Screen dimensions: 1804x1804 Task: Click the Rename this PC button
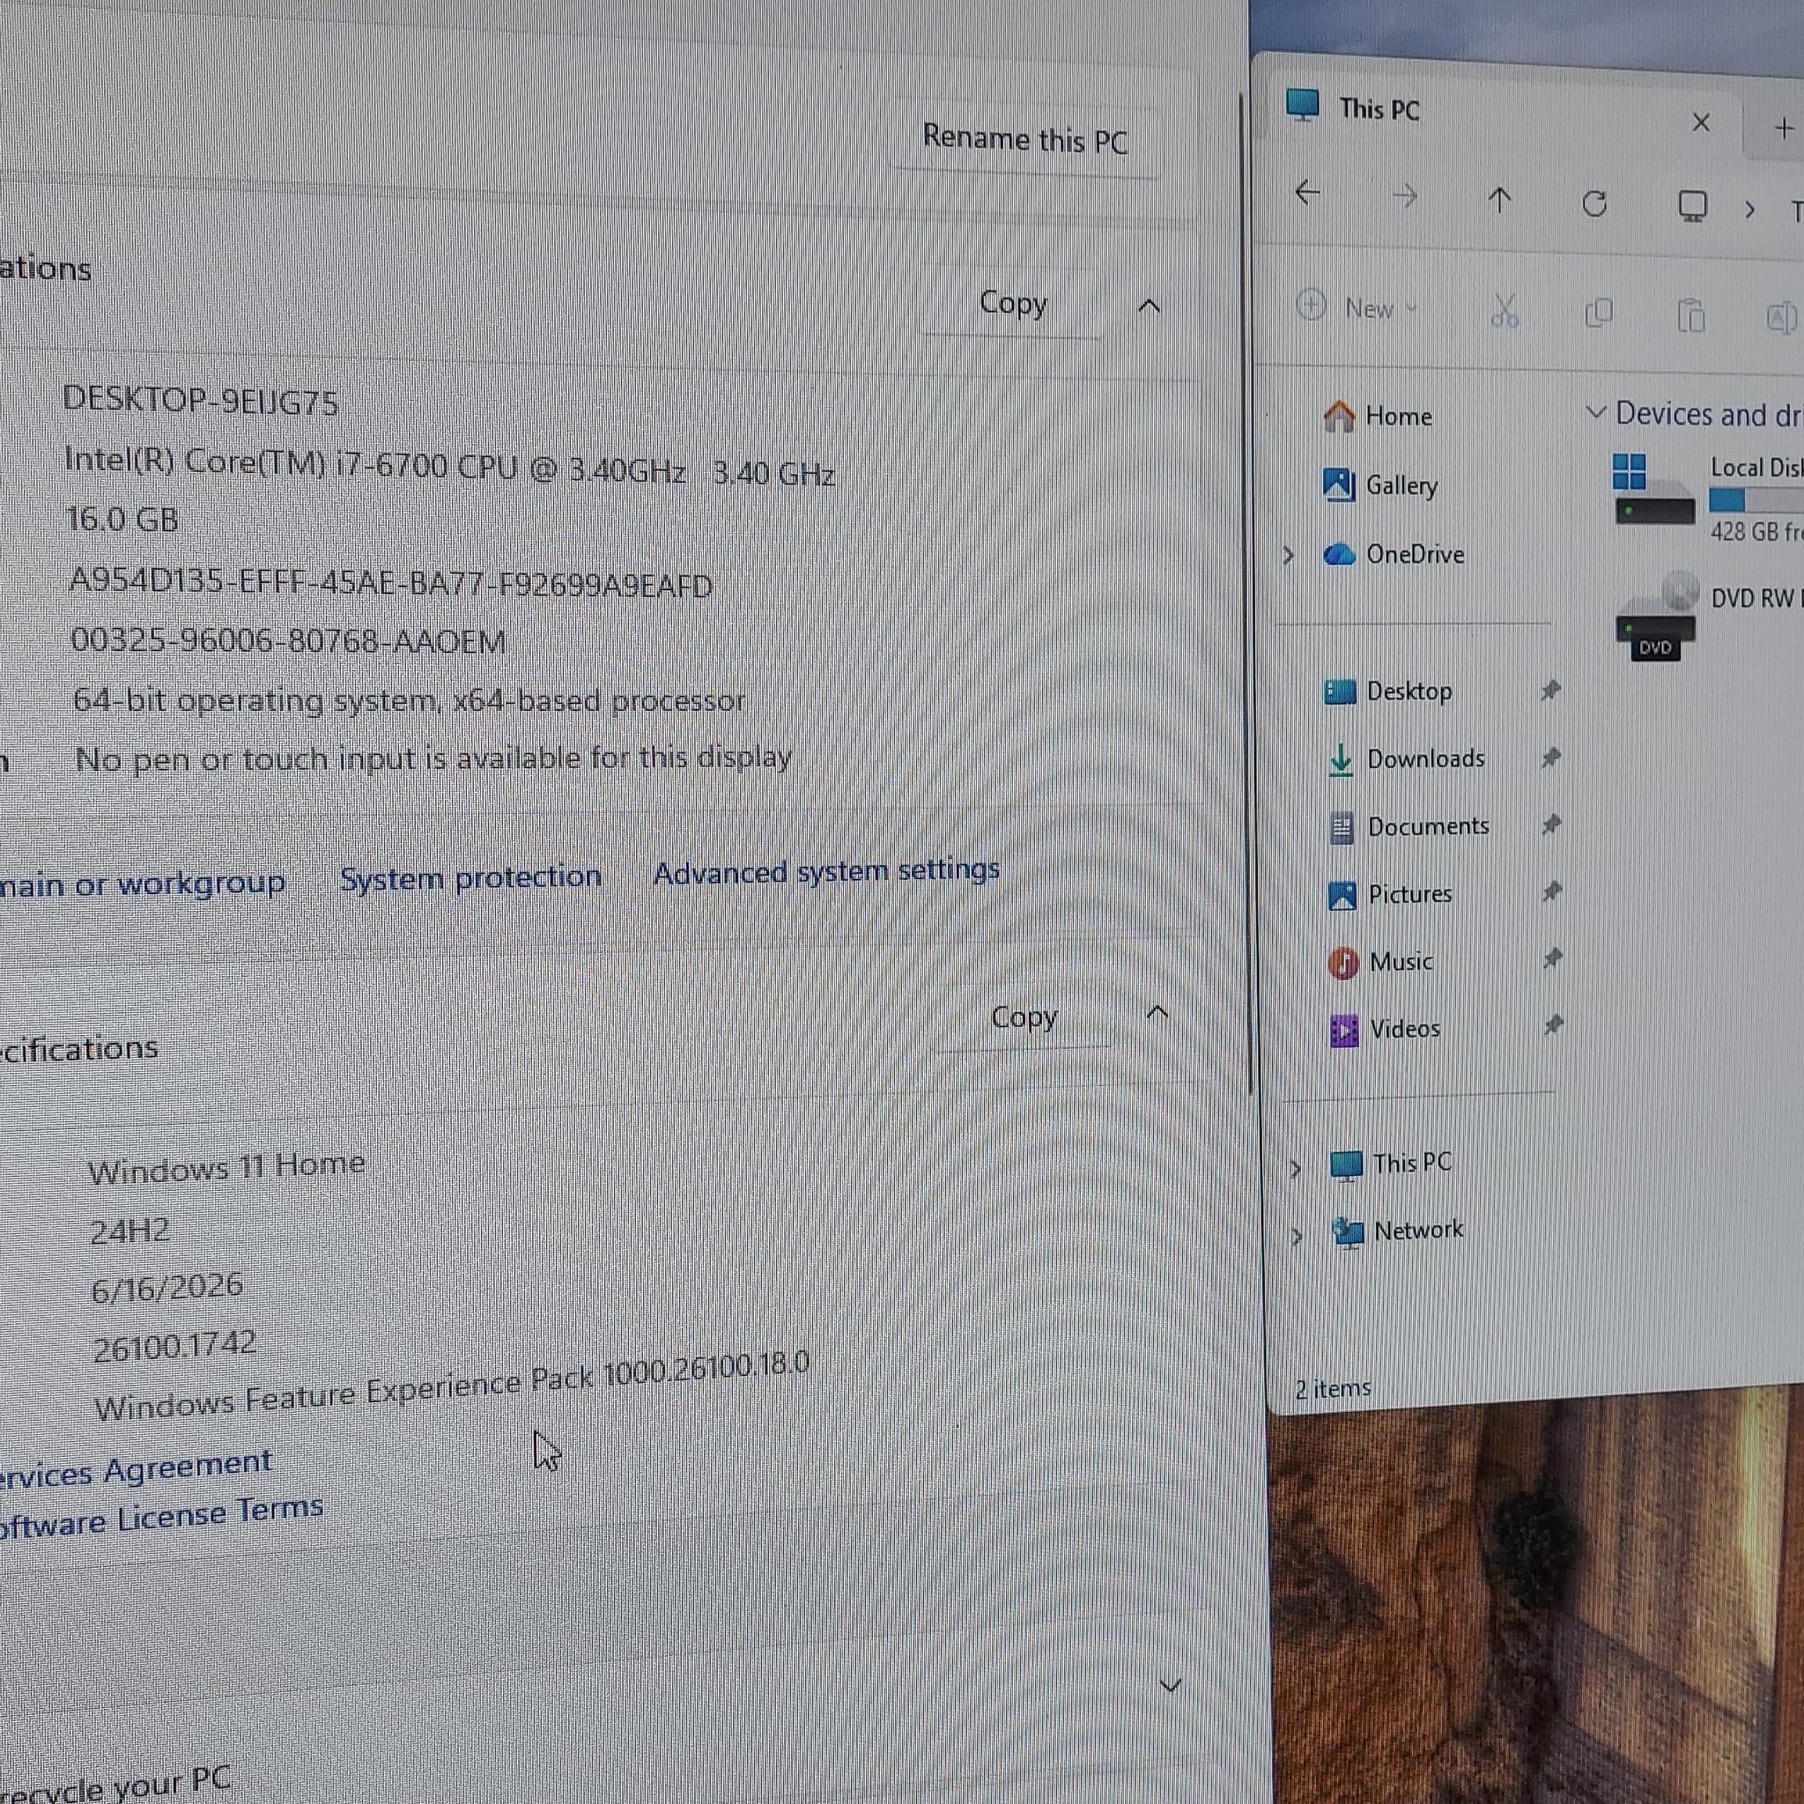[x=1025, y=139]
